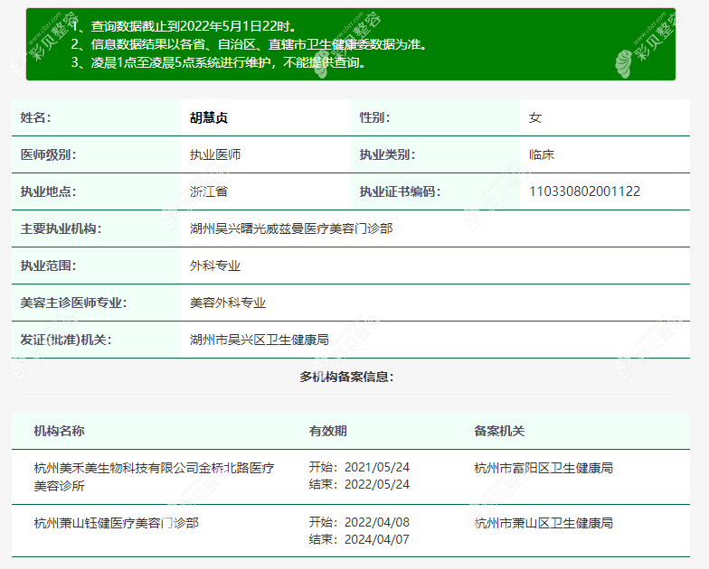Screen dimensions: 709x569
Task: Select certificate number 110330802001122
Action: (x=584, y=191)
